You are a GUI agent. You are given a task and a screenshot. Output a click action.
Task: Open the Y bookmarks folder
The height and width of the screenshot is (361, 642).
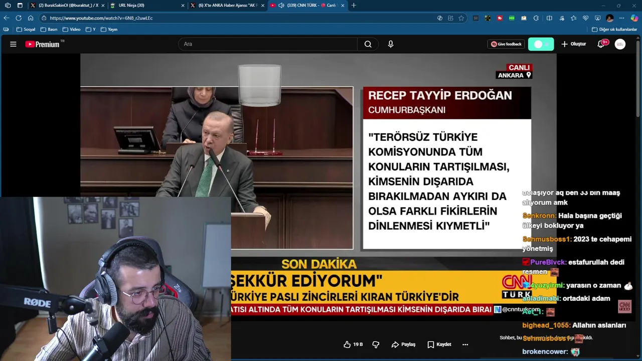tap(91, 30)
